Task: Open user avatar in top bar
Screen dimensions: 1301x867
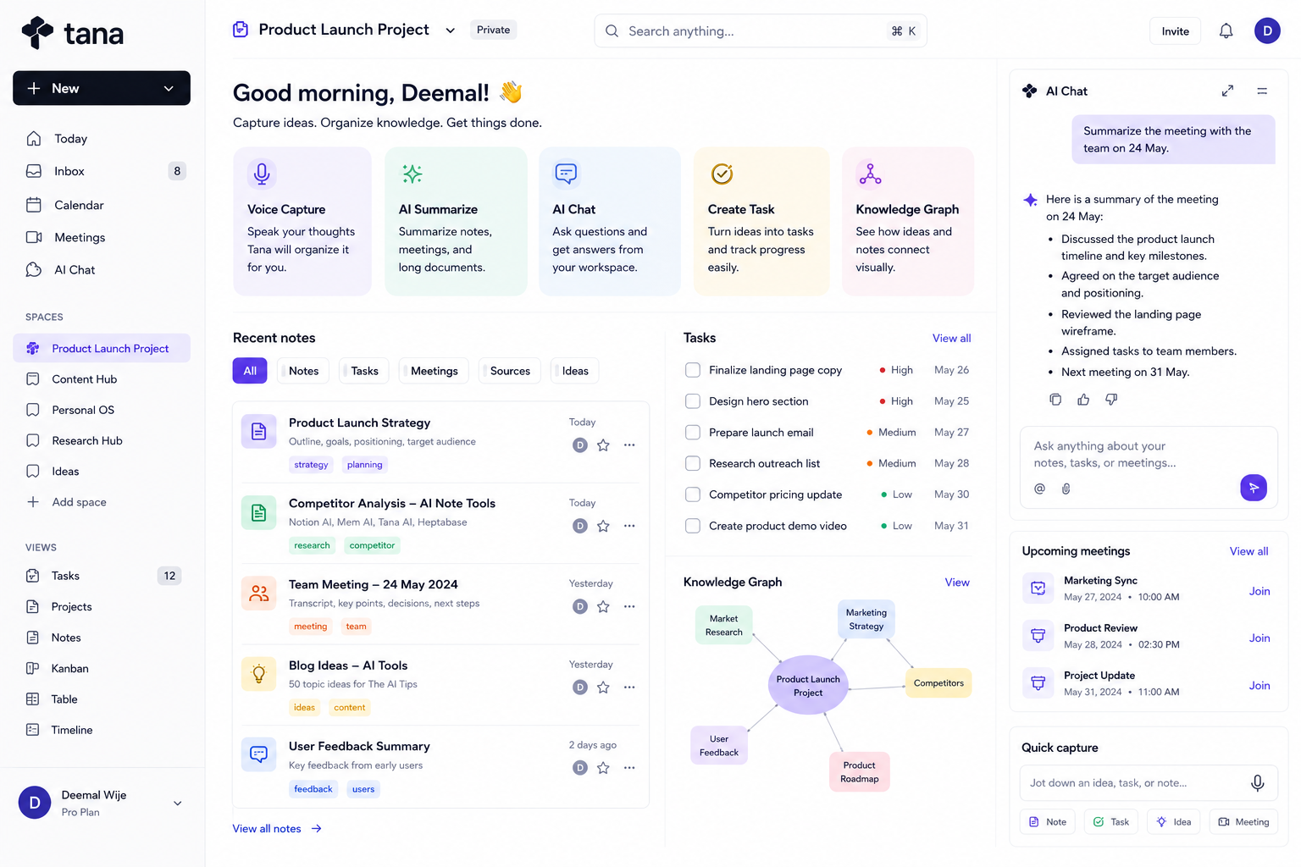Action: pos(1267,31)
